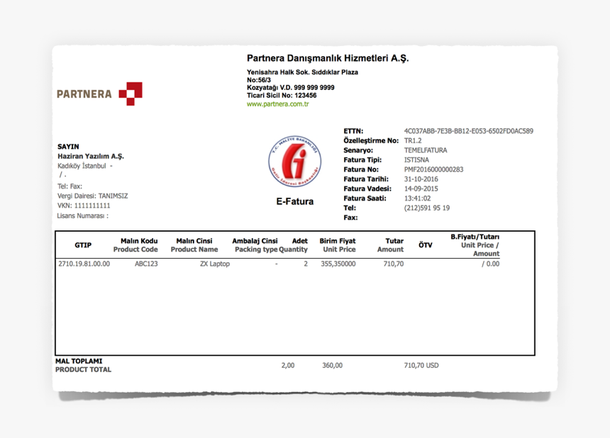610x438 pixels.
Task: Click Özelleştirme No value TR1.2
Action: click(413, 141)
